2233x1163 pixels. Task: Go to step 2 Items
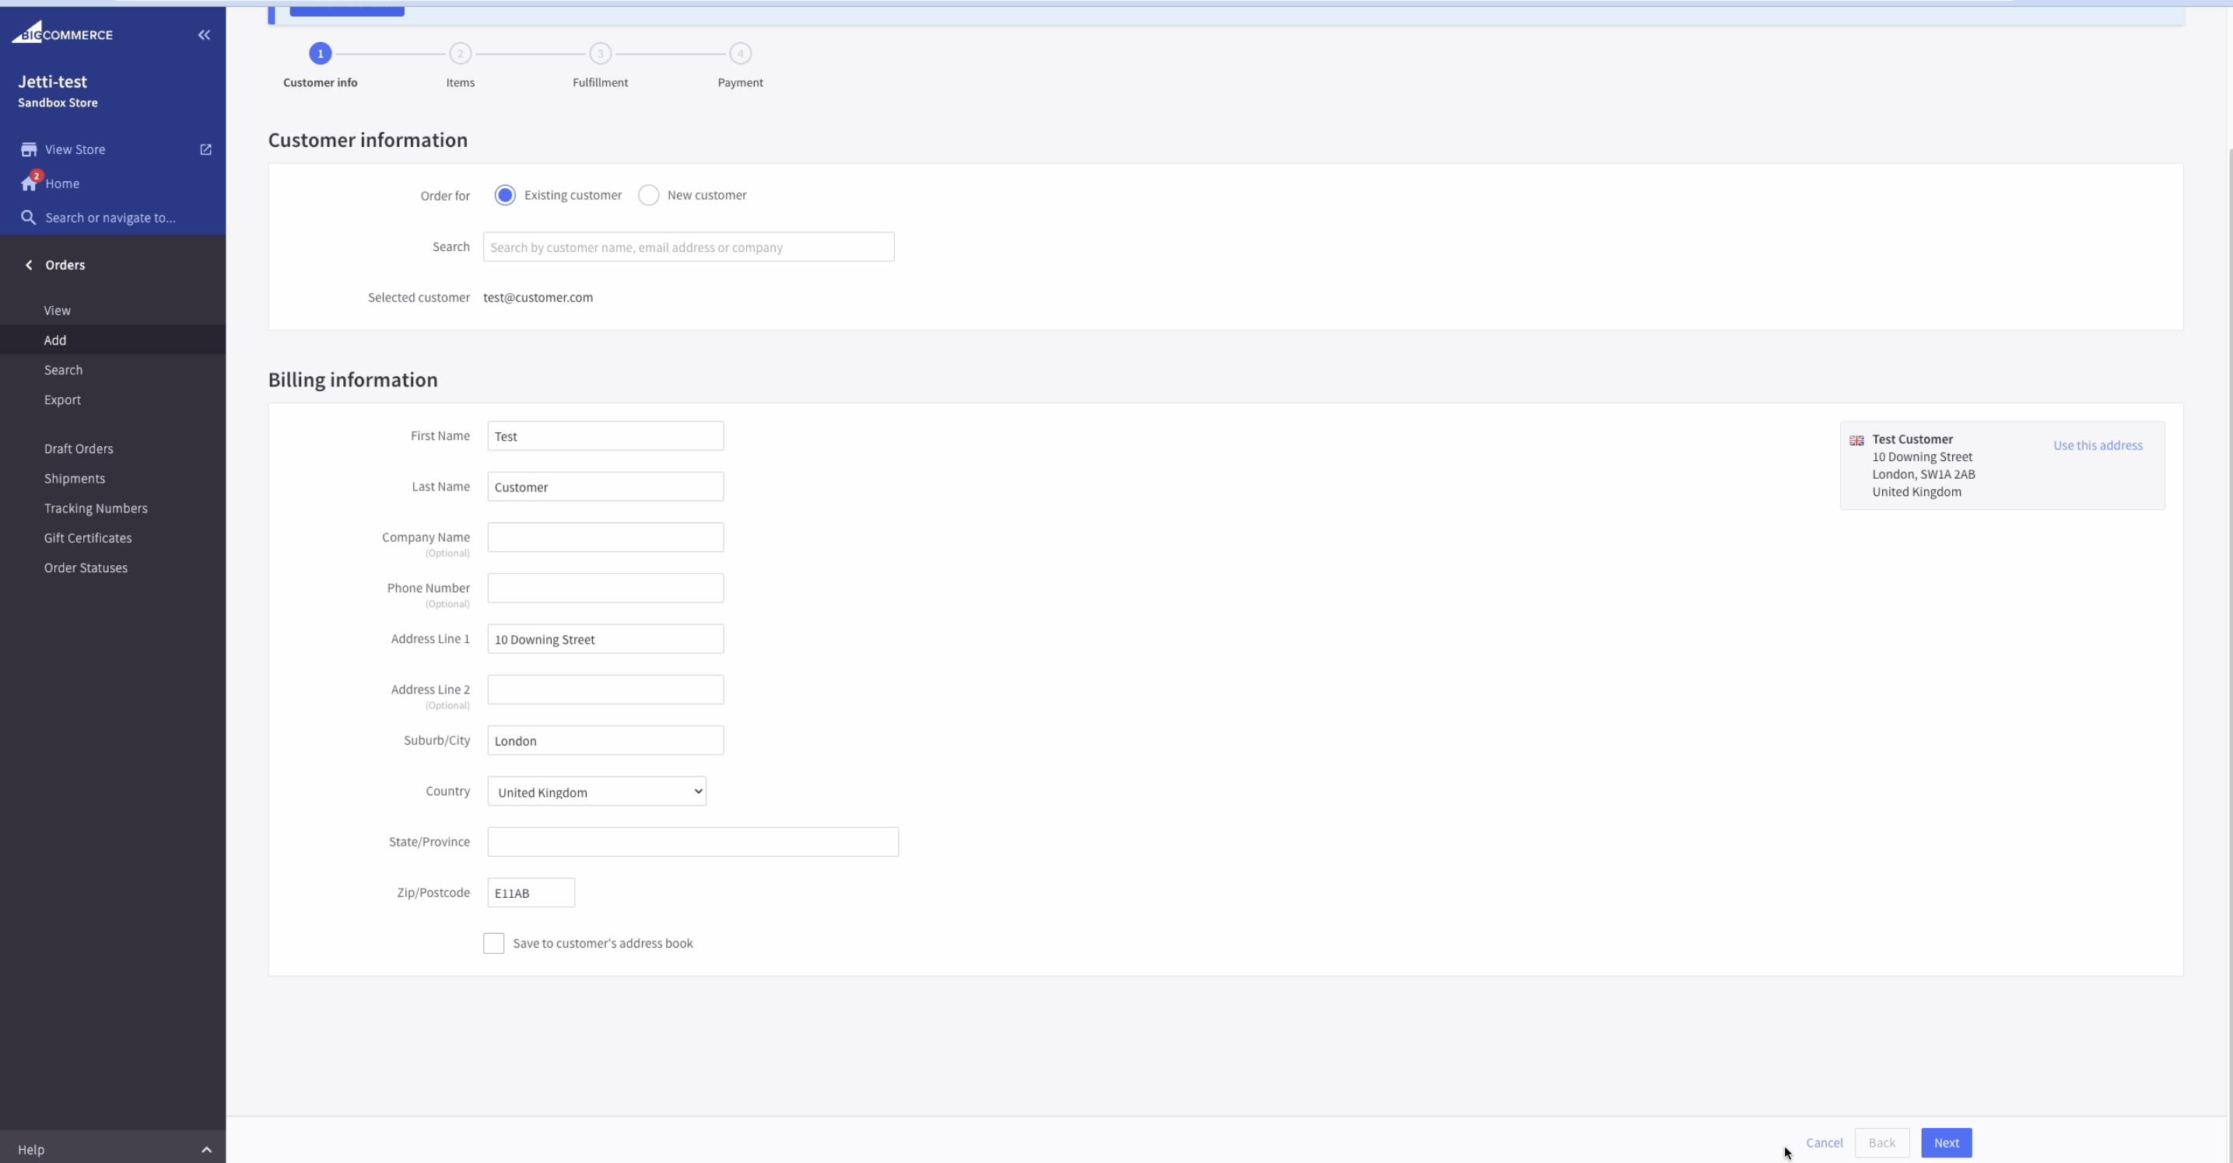coord(461,54)
